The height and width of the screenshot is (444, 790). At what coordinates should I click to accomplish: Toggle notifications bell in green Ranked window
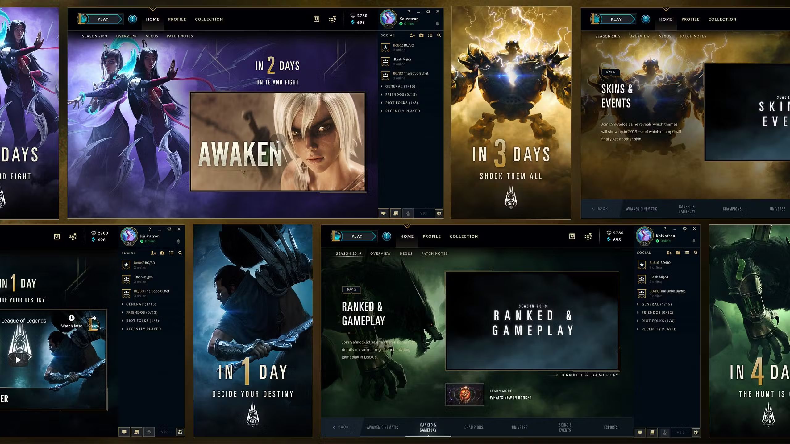[694, 241]
